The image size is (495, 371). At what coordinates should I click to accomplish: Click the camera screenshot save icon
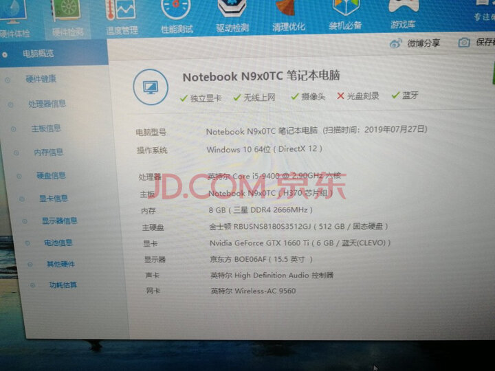464,43
